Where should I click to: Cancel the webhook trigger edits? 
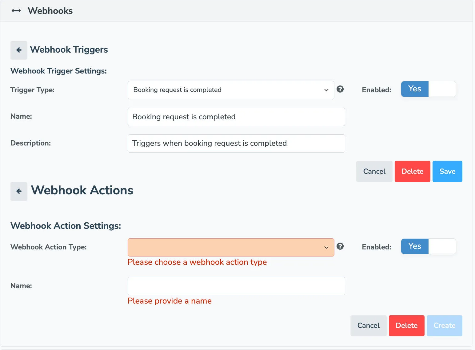pos(374,171)
